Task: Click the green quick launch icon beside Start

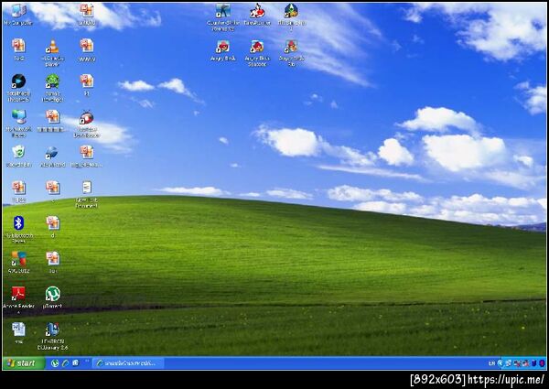Action: pyautogui.click(x=55, y=363)
